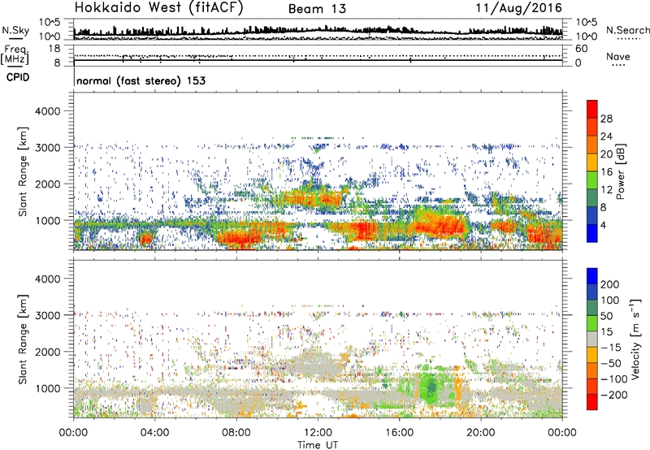This screenshot has width=650, height=450.
Task: Click "Slant Range [km]" label on velocity panel
Action: tap(23, 339)
